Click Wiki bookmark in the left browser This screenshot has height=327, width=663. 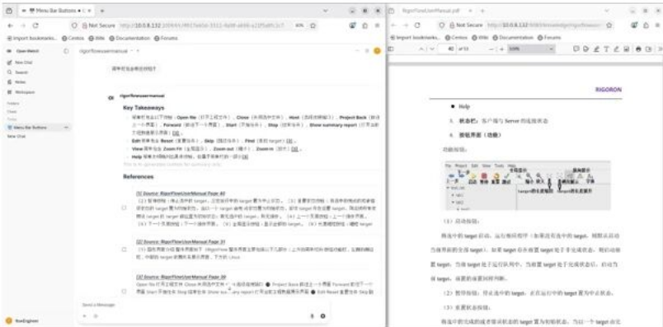tap(96, 38)
